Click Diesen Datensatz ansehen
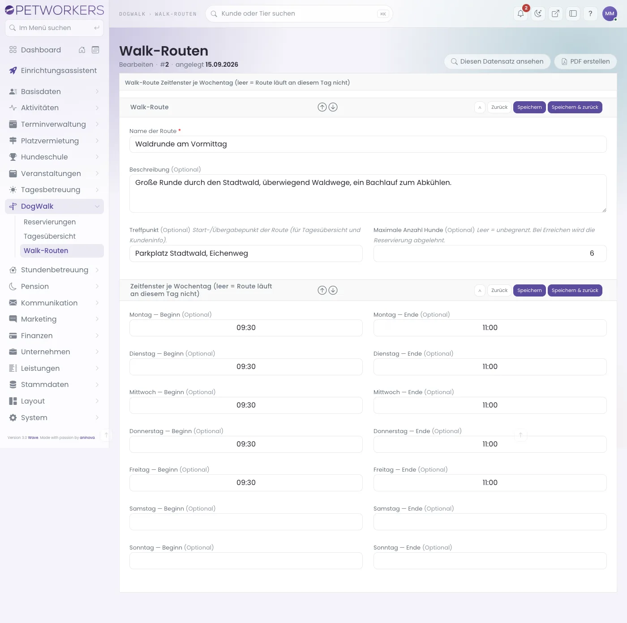627x623 pixels. click(497, 61)
